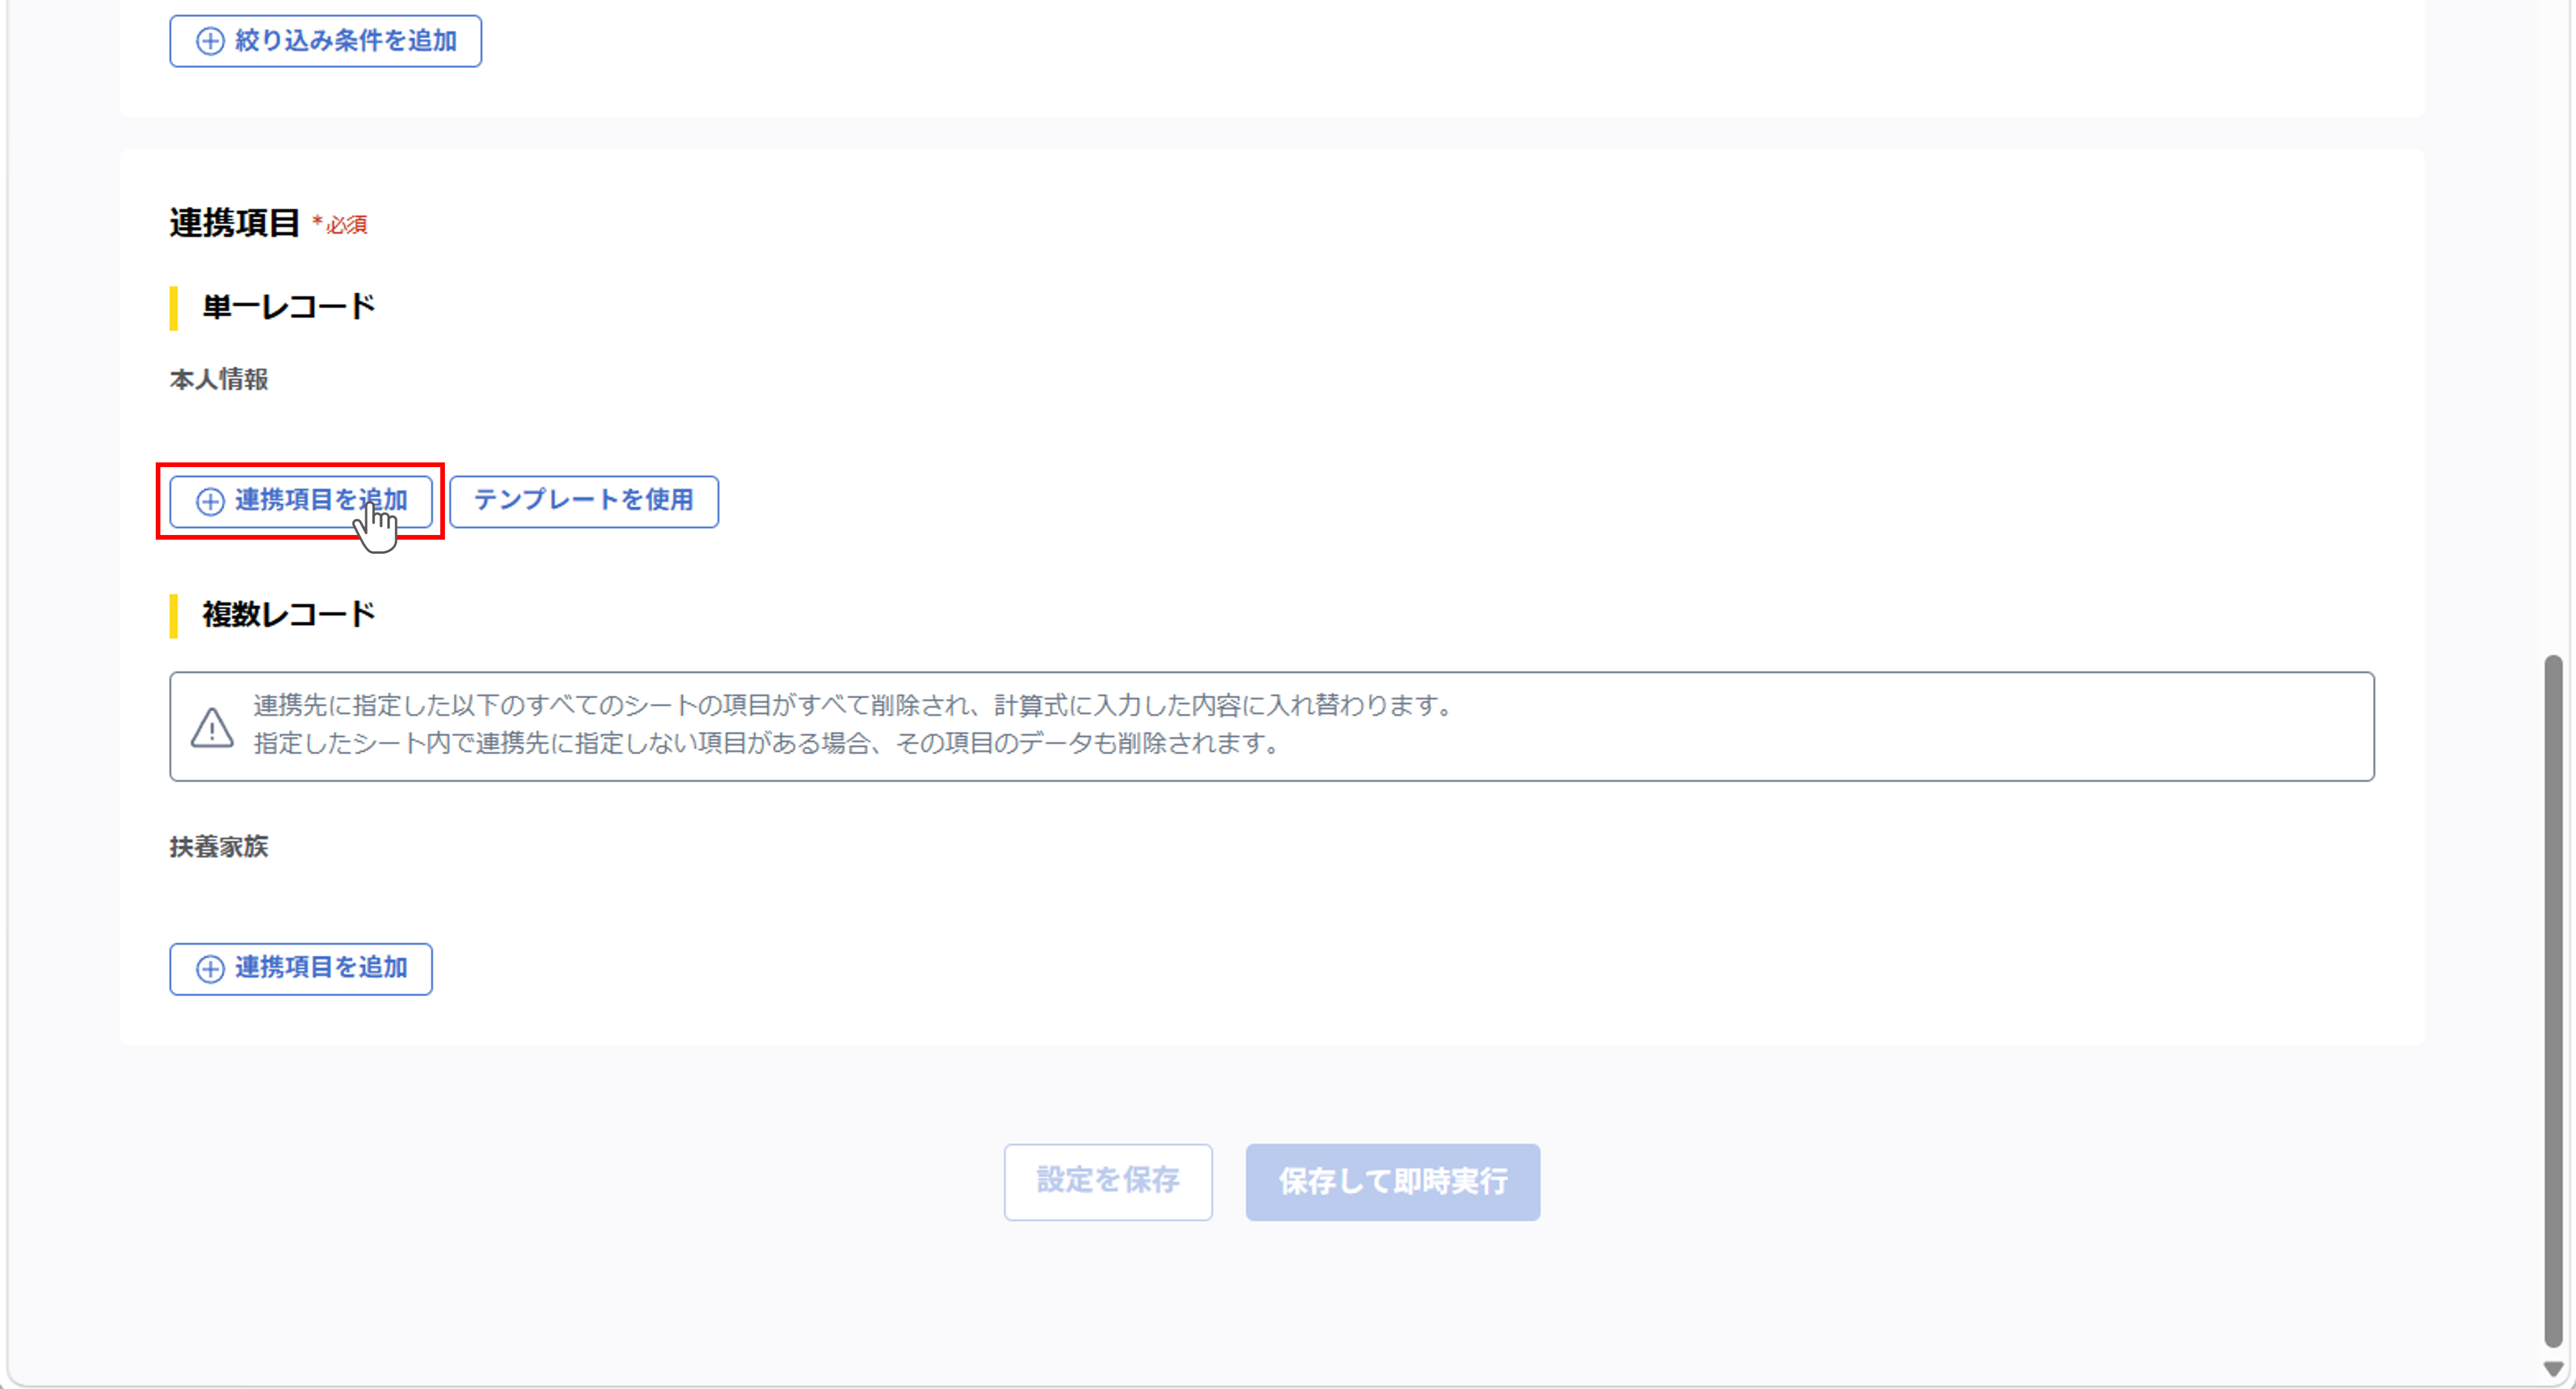Click the 必須 required marker
The image size is (2576, 1389).
340,224
